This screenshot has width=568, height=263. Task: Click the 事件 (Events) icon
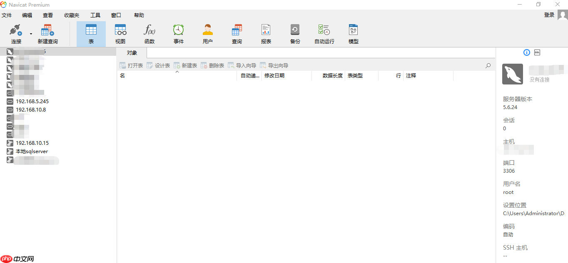[x=178, y=33]
